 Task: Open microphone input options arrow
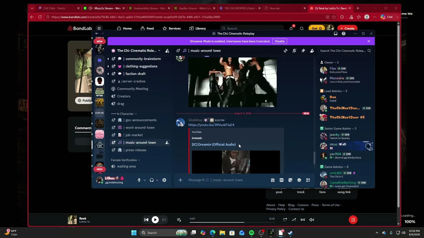tap(144, 180)
